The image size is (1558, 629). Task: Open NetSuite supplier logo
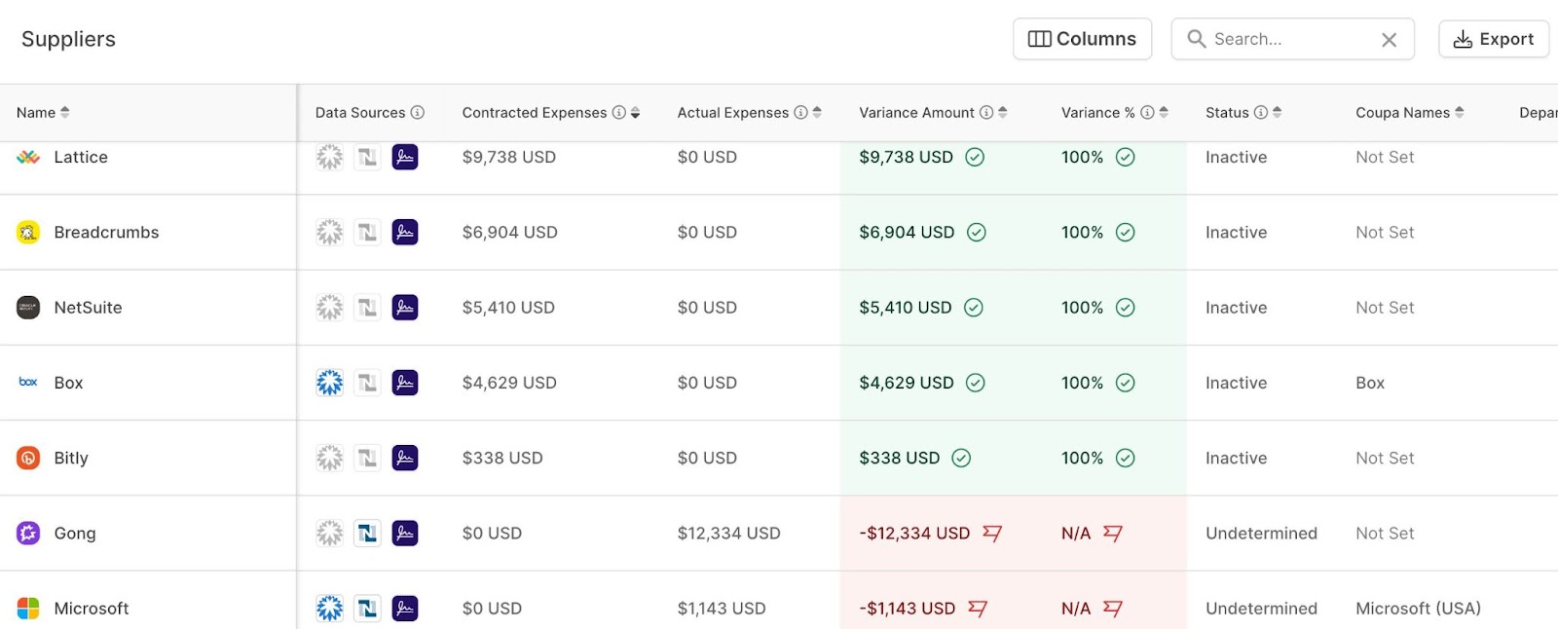(x=28, y=308)
